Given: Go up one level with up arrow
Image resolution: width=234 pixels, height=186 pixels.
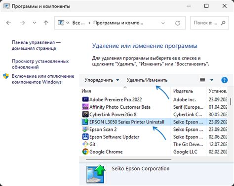Looking at the screenshot, I should [46, 23].
